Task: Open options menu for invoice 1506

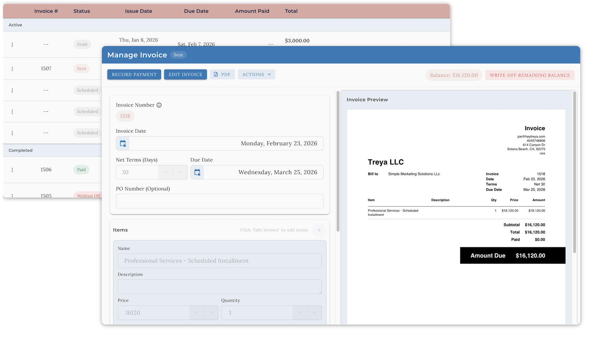Action: point(12,169)
